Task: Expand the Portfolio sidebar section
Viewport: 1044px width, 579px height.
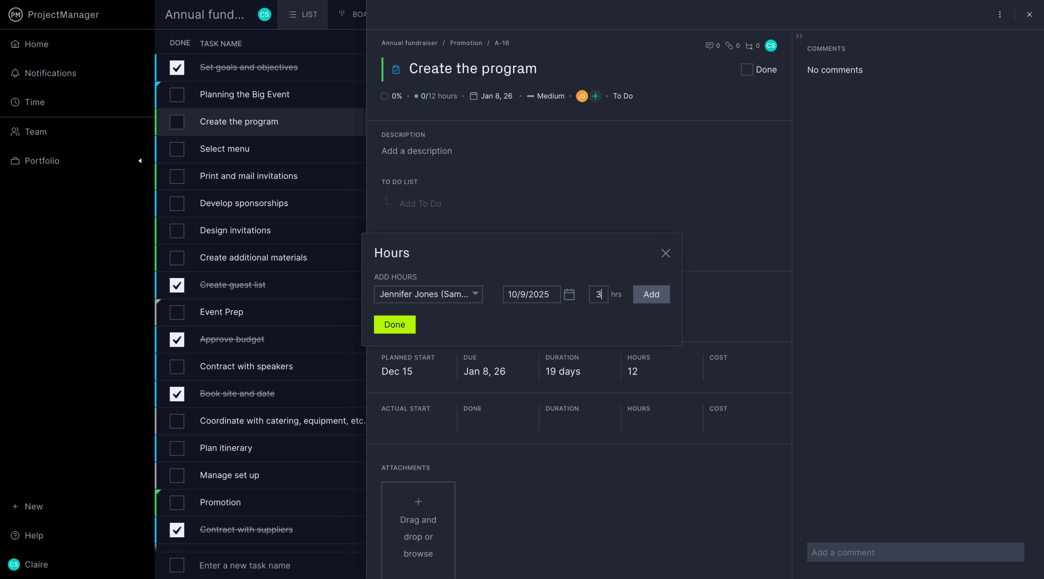Action: click(x=140, y=160)
